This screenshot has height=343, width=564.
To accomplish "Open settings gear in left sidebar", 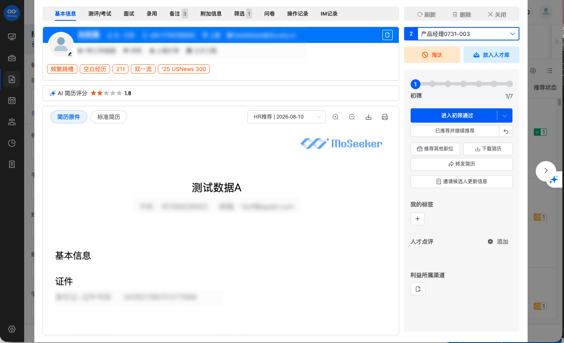I will 12,329.
